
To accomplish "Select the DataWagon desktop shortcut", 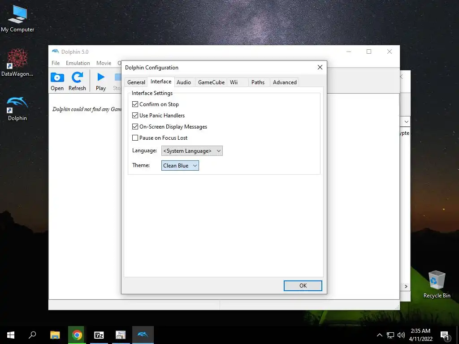I will 17,63.
